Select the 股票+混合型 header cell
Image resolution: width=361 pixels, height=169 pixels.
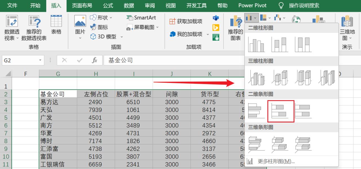[134, 94]
